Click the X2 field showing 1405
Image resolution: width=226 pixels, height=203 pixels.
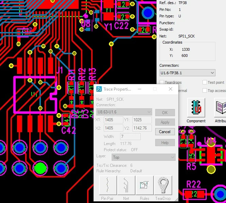[113, 128]
